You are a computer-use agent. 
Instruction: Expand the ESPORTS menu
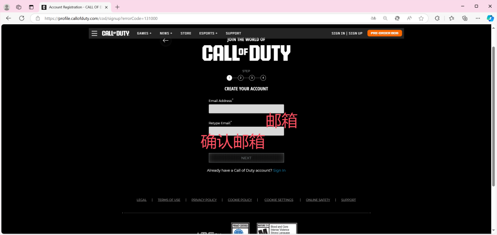[x=208, y=34]
